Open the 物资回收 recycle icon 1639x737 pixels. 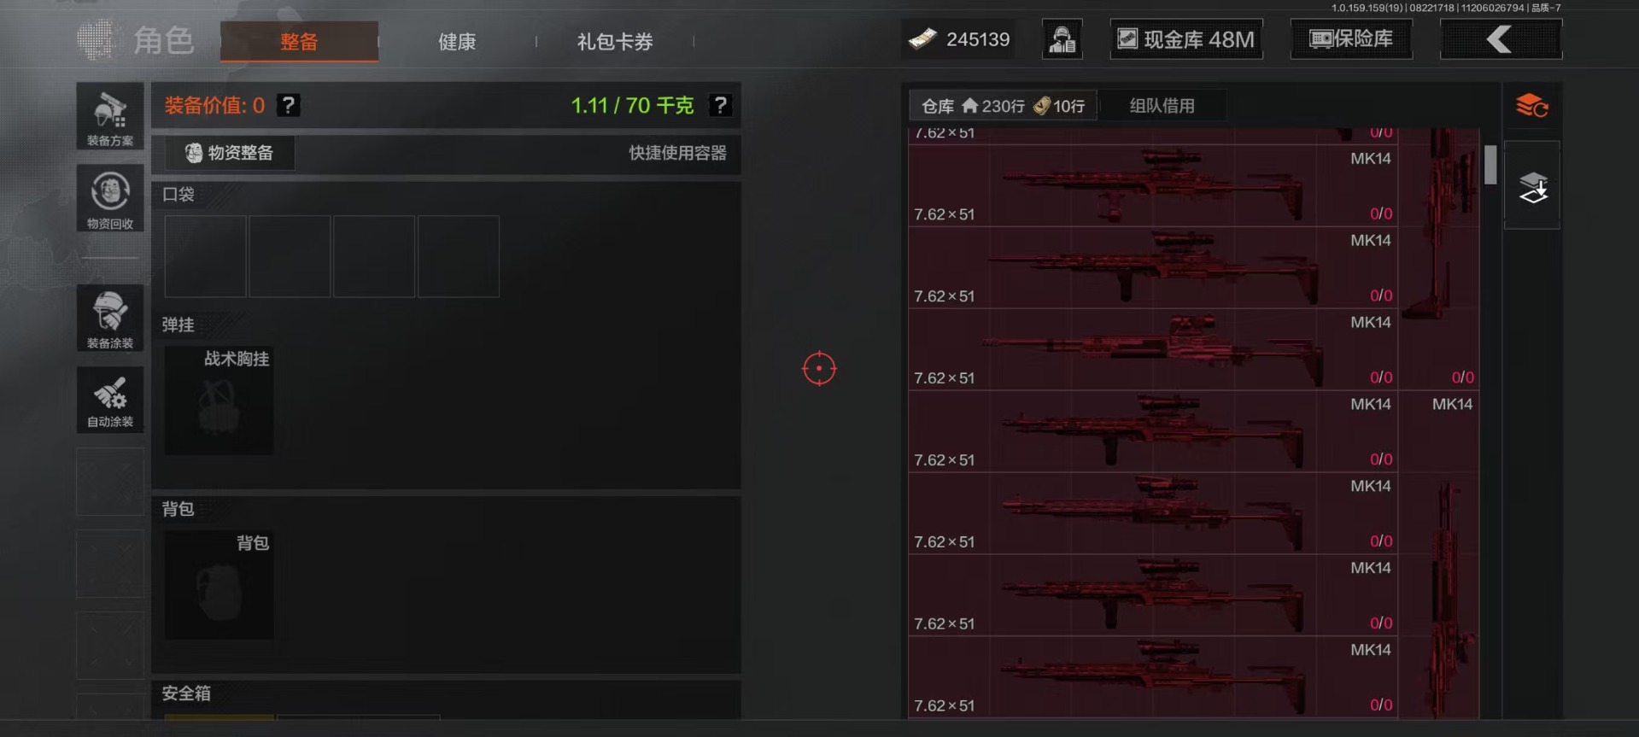coord(110,198)
